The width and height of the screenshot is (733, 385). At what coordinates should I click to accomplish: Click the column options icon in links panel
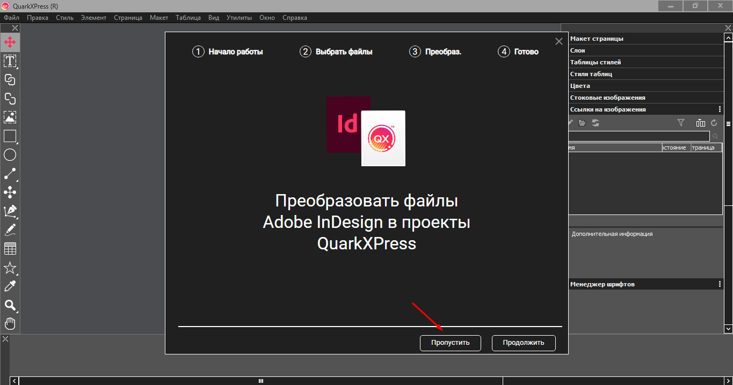(700, 123)
